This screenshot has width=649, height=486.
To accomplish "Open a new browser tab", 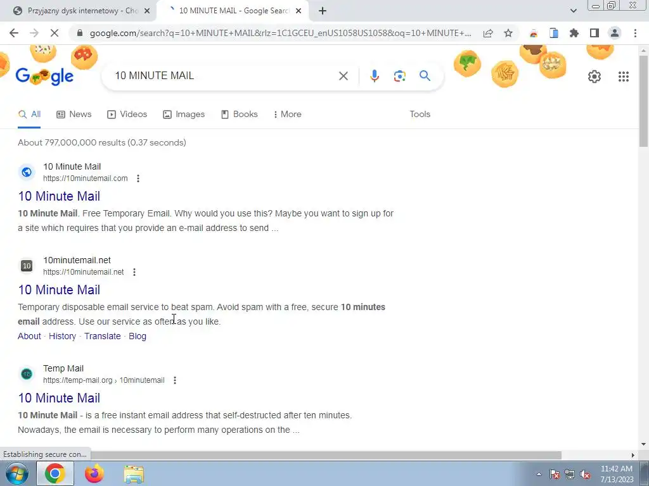I will (x=323, y=11).
